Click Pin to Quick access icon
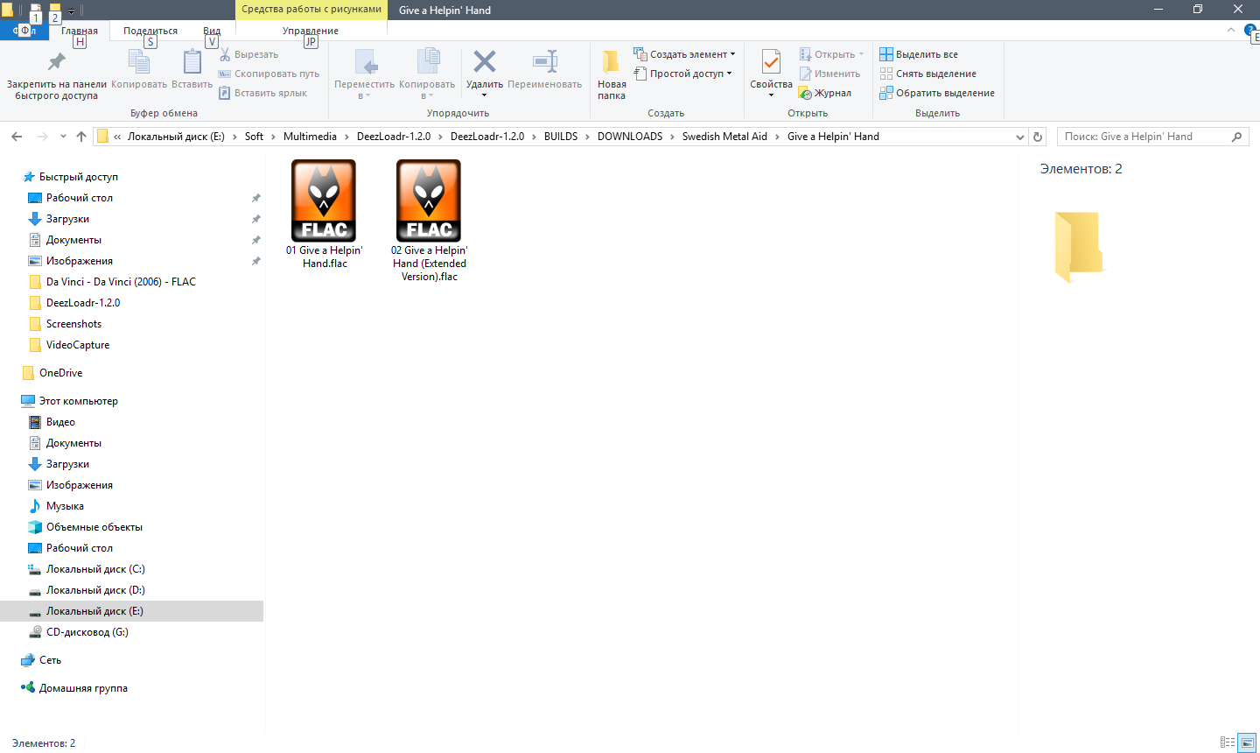Screen dimensions: 1260x753 (x=56, y=62)
